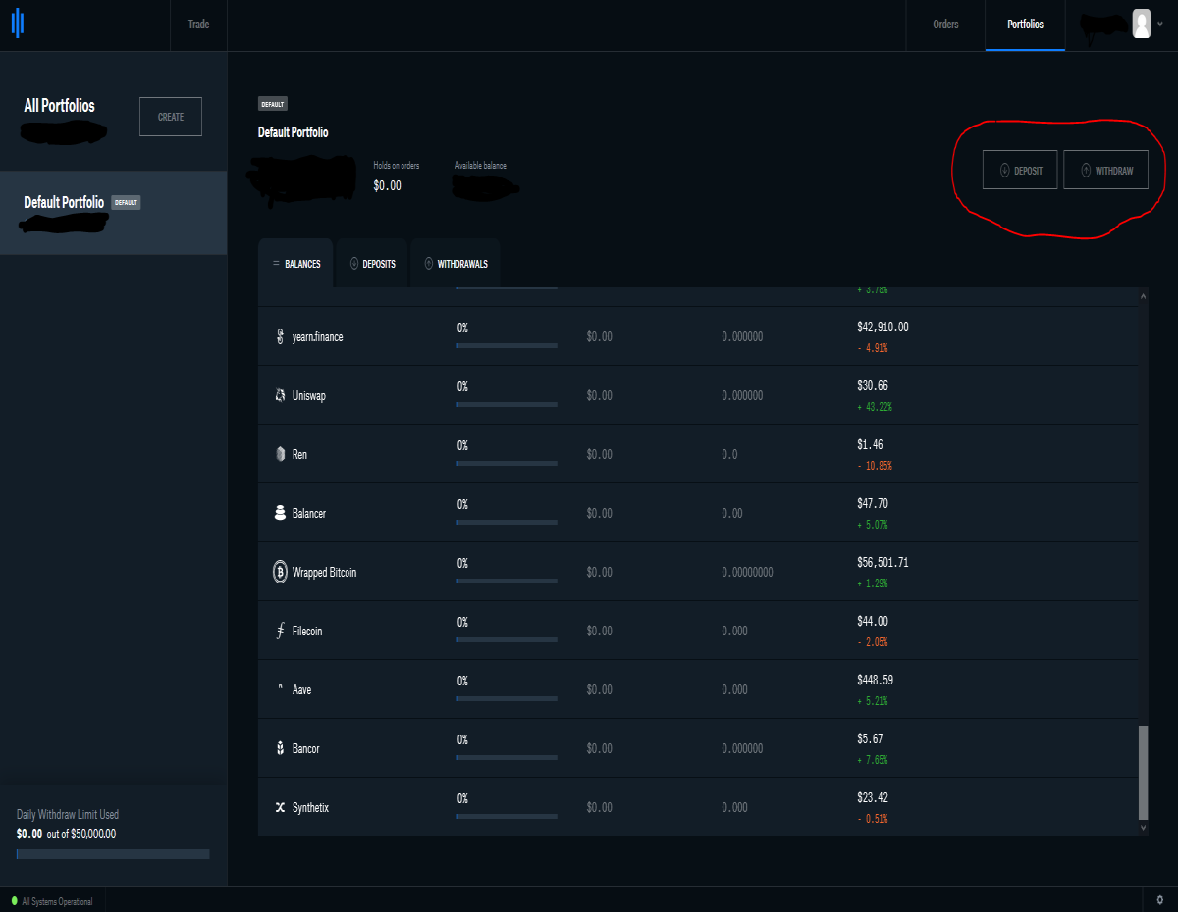Click the scrollbar down arrow
Screen dimensions: 1178x912
point(1143,829)
